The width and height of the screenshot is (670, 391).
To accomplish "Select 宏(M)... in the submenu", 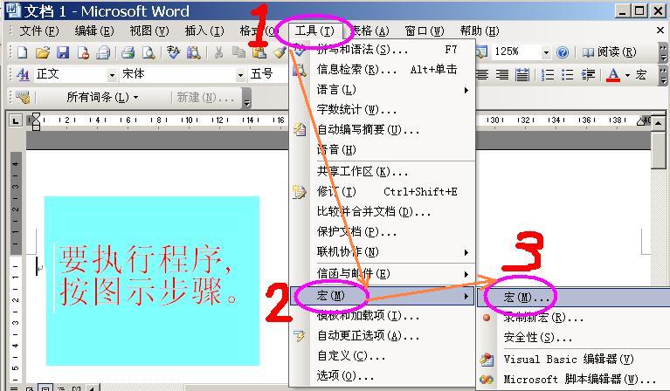I will coord(527,298).
